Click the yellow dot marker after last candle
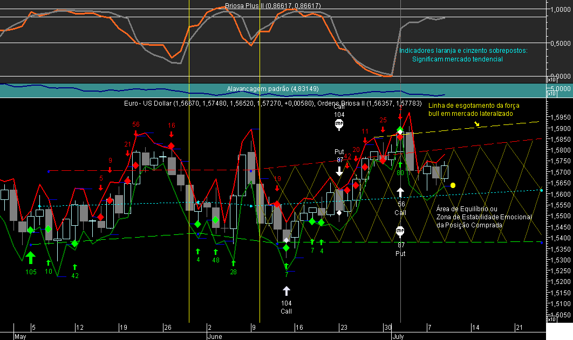This screenshot has height=340, width=573. coord(453,185)
